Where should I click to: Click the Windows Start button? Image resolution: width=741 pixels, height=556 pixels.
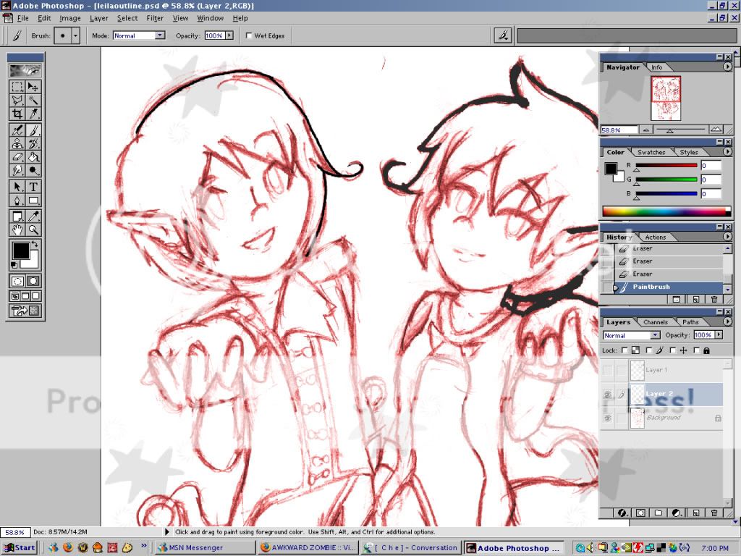point(20,548)
